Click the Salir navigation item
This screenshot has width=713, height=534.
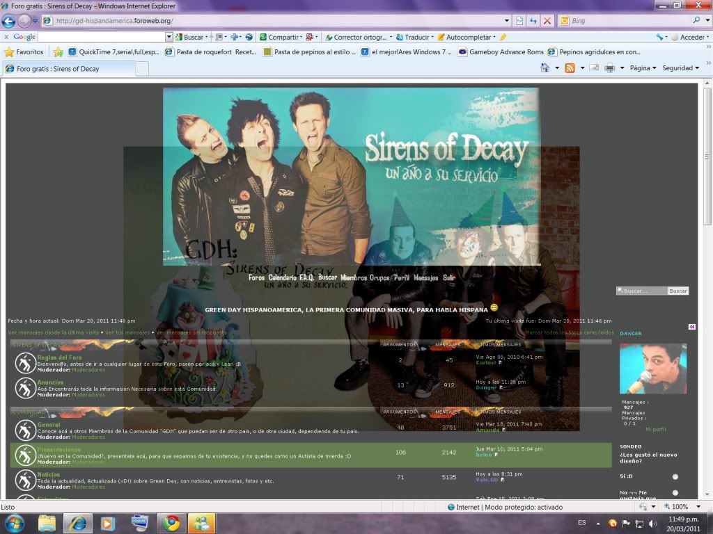(x=449, y=277)
